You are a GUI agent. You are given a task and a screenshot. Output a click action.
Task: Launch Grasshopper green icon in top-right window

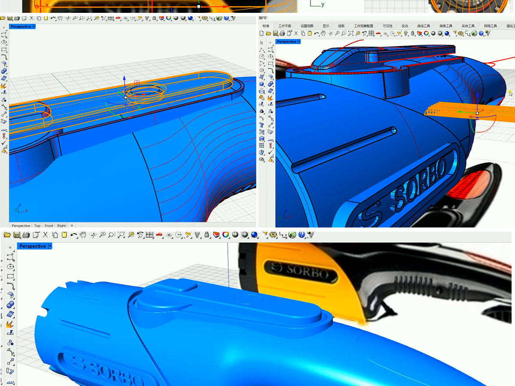coord(474,33)
